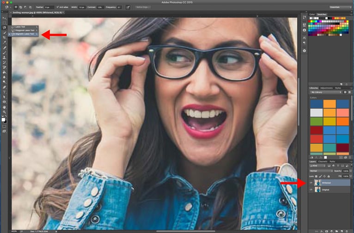354x233 pixels.
Task: Select the Zoom tool in the toolbox
Action: point(4,112)
